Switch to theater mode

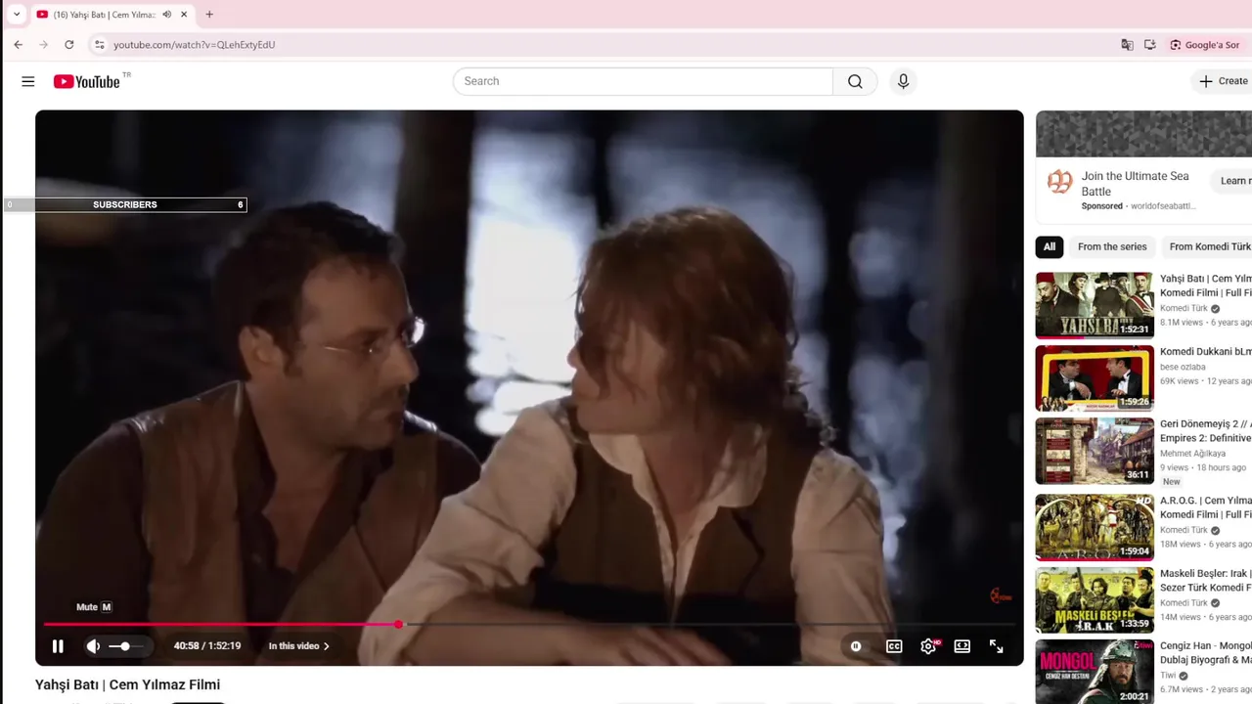point(962,646)
